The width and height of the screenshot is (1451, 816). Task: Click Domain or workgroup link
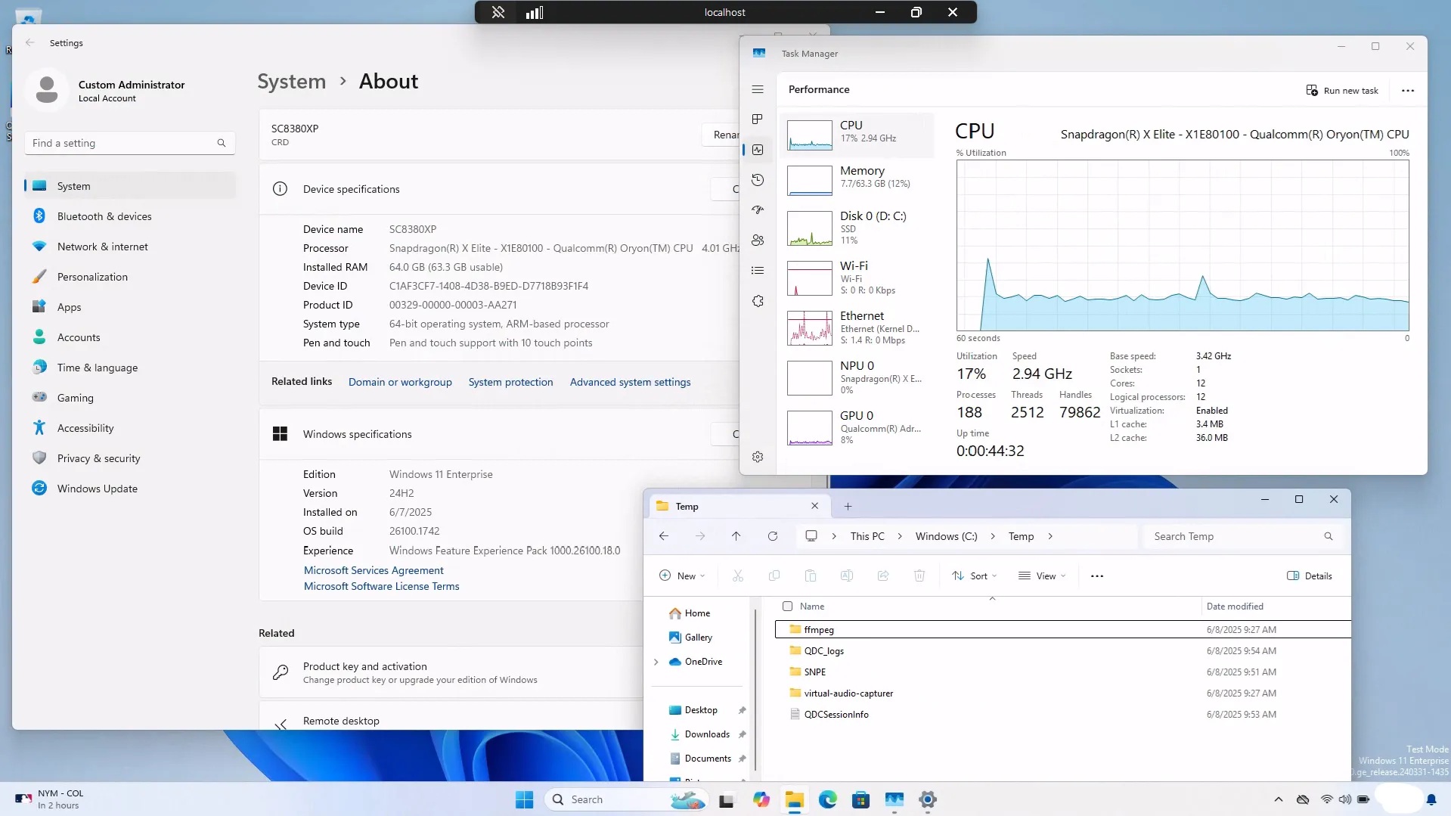[x=400, y=382]
